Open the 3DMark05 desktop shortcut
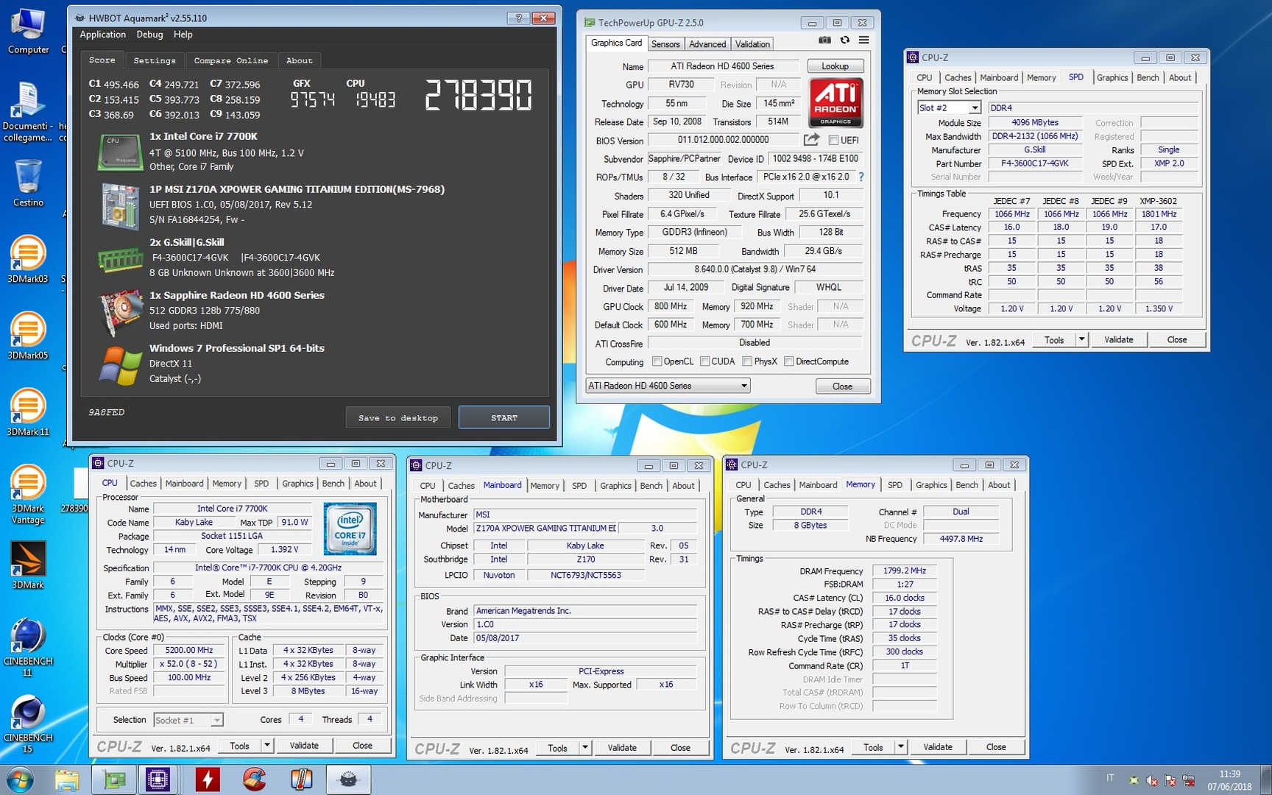The height and width of the screenshot is (795, 1272). (28, 336)
